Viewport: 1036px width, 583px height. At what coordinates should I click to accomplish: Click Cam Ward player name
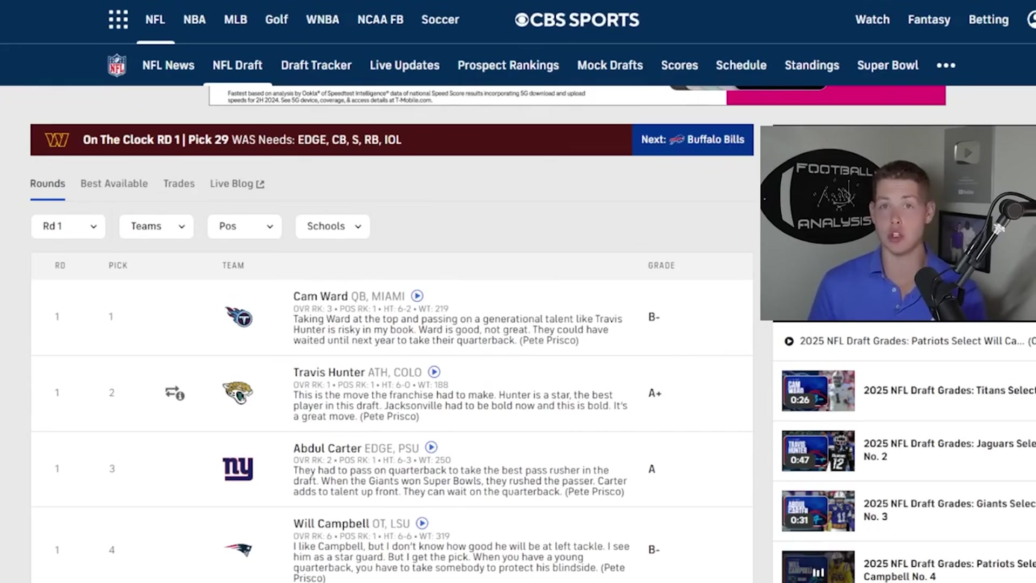(321, 296)
